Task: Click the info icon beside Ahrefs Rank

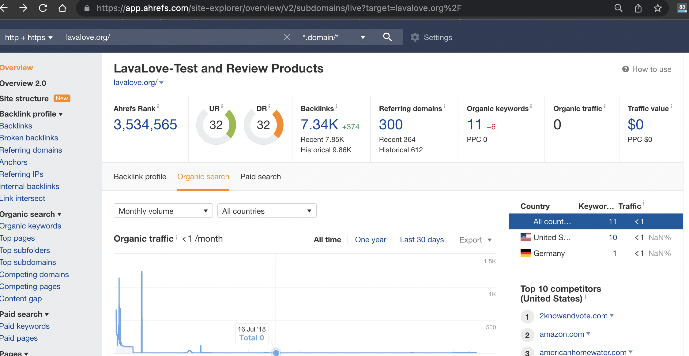Action: click(158, 106)
